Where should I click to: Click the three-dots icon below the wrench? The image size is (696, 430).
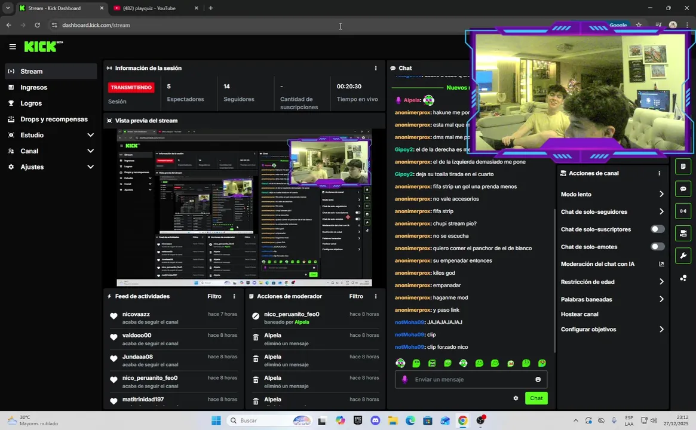(683, 278)
